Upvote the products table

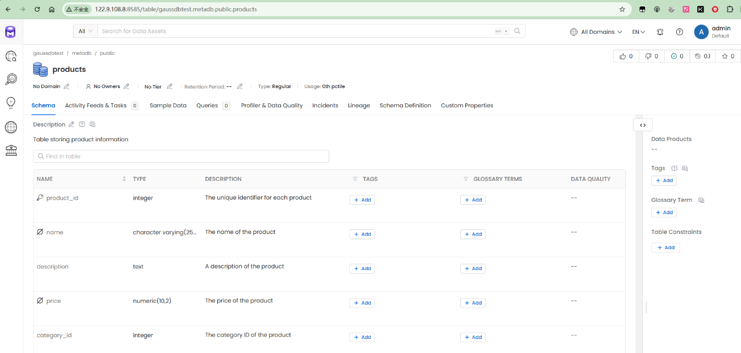point(626,56)
